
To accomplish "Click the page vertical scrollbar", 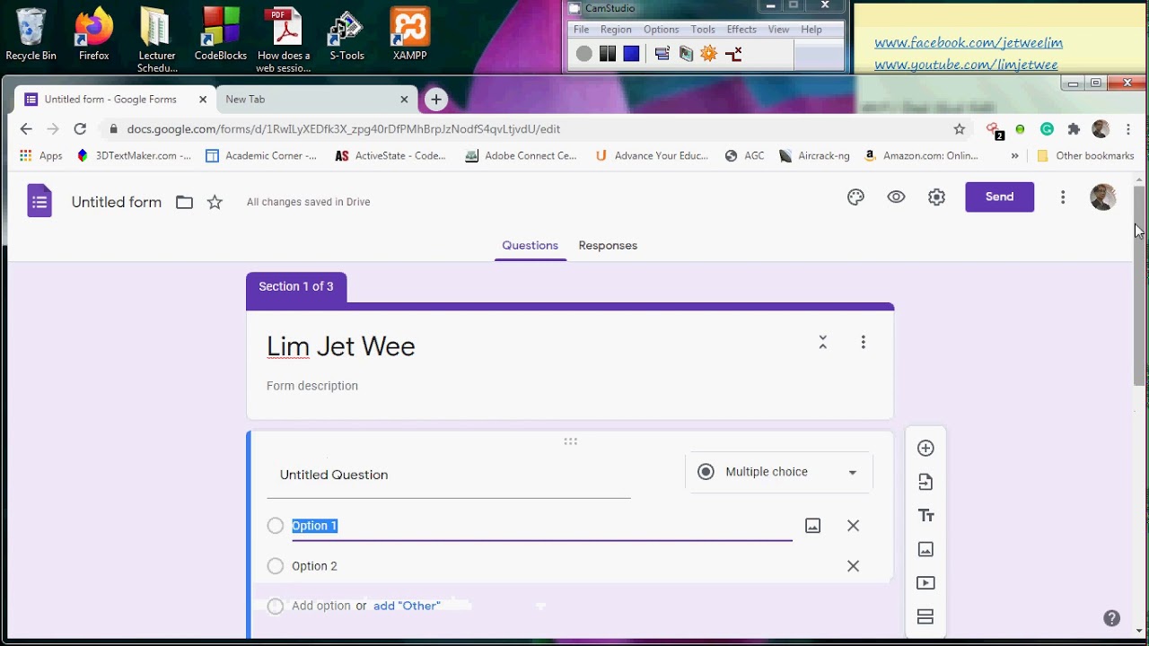I will pyautogui.click(x=1139, y=287).
